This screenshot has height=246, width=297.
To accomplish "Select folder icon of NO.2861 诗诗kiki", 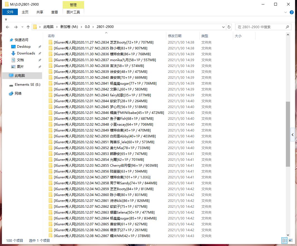I will point(50,201).
